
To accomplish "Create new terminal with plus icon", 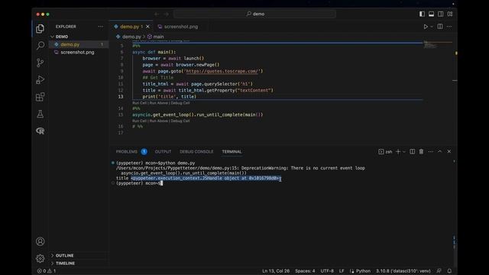I will coord(398,151).
